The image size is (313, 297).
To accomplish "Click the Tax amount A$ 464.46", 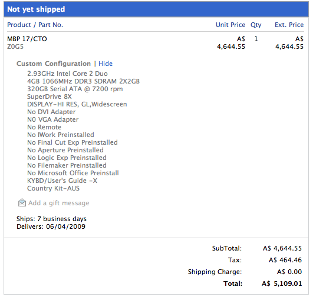I will tap(285, 260).
